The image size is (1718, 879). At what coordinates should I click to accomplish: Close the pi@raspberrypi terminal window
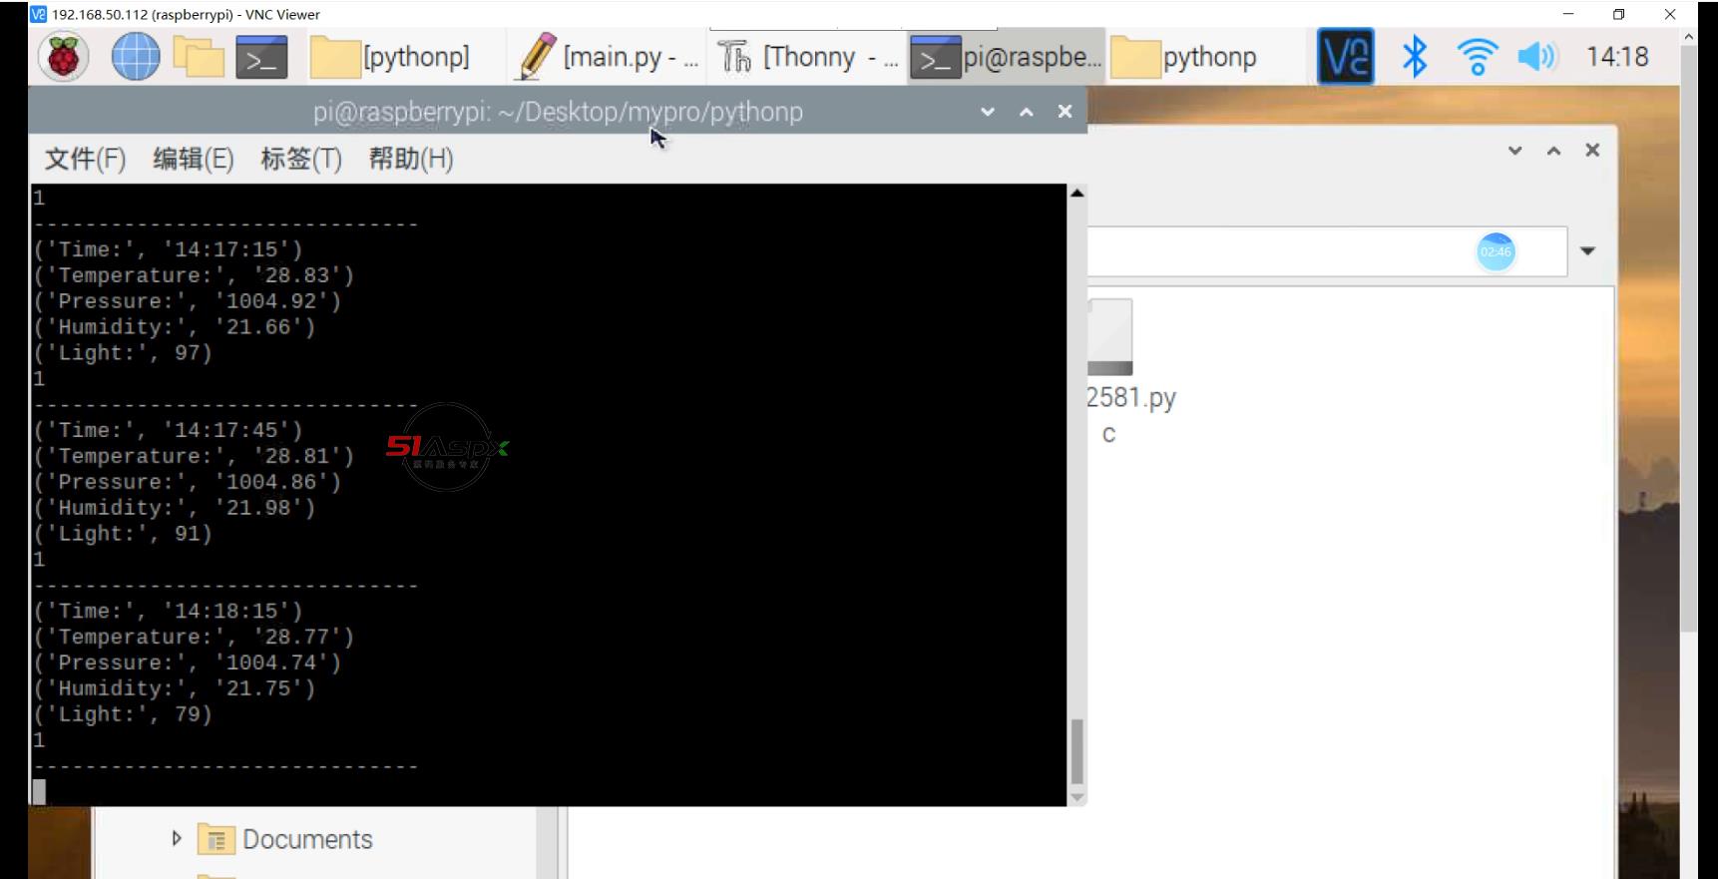(1065, 112)
